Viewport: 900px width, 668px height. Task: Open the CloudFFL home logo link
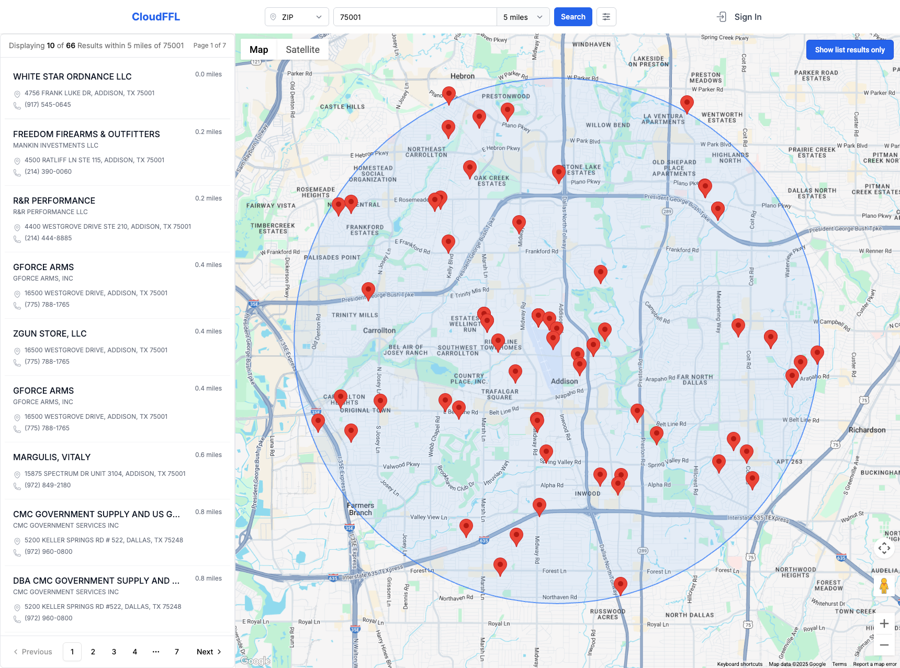156,17
